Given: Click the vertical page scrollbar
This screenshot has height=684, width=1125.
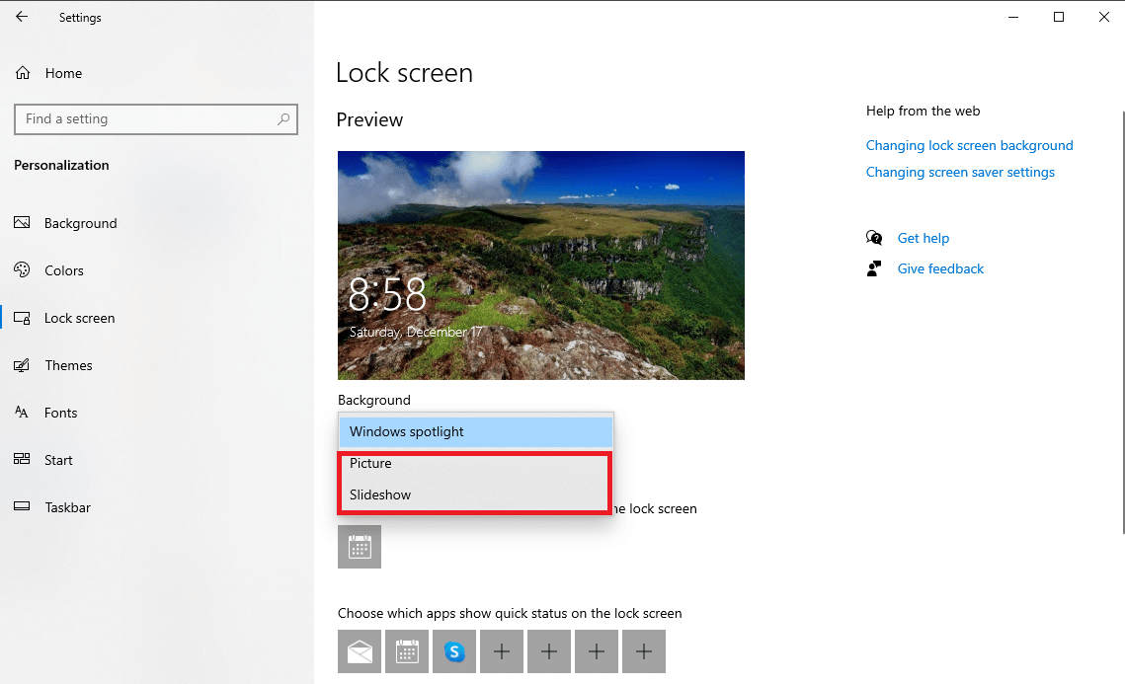Looking at the screenshot, I should (1123, 323).
